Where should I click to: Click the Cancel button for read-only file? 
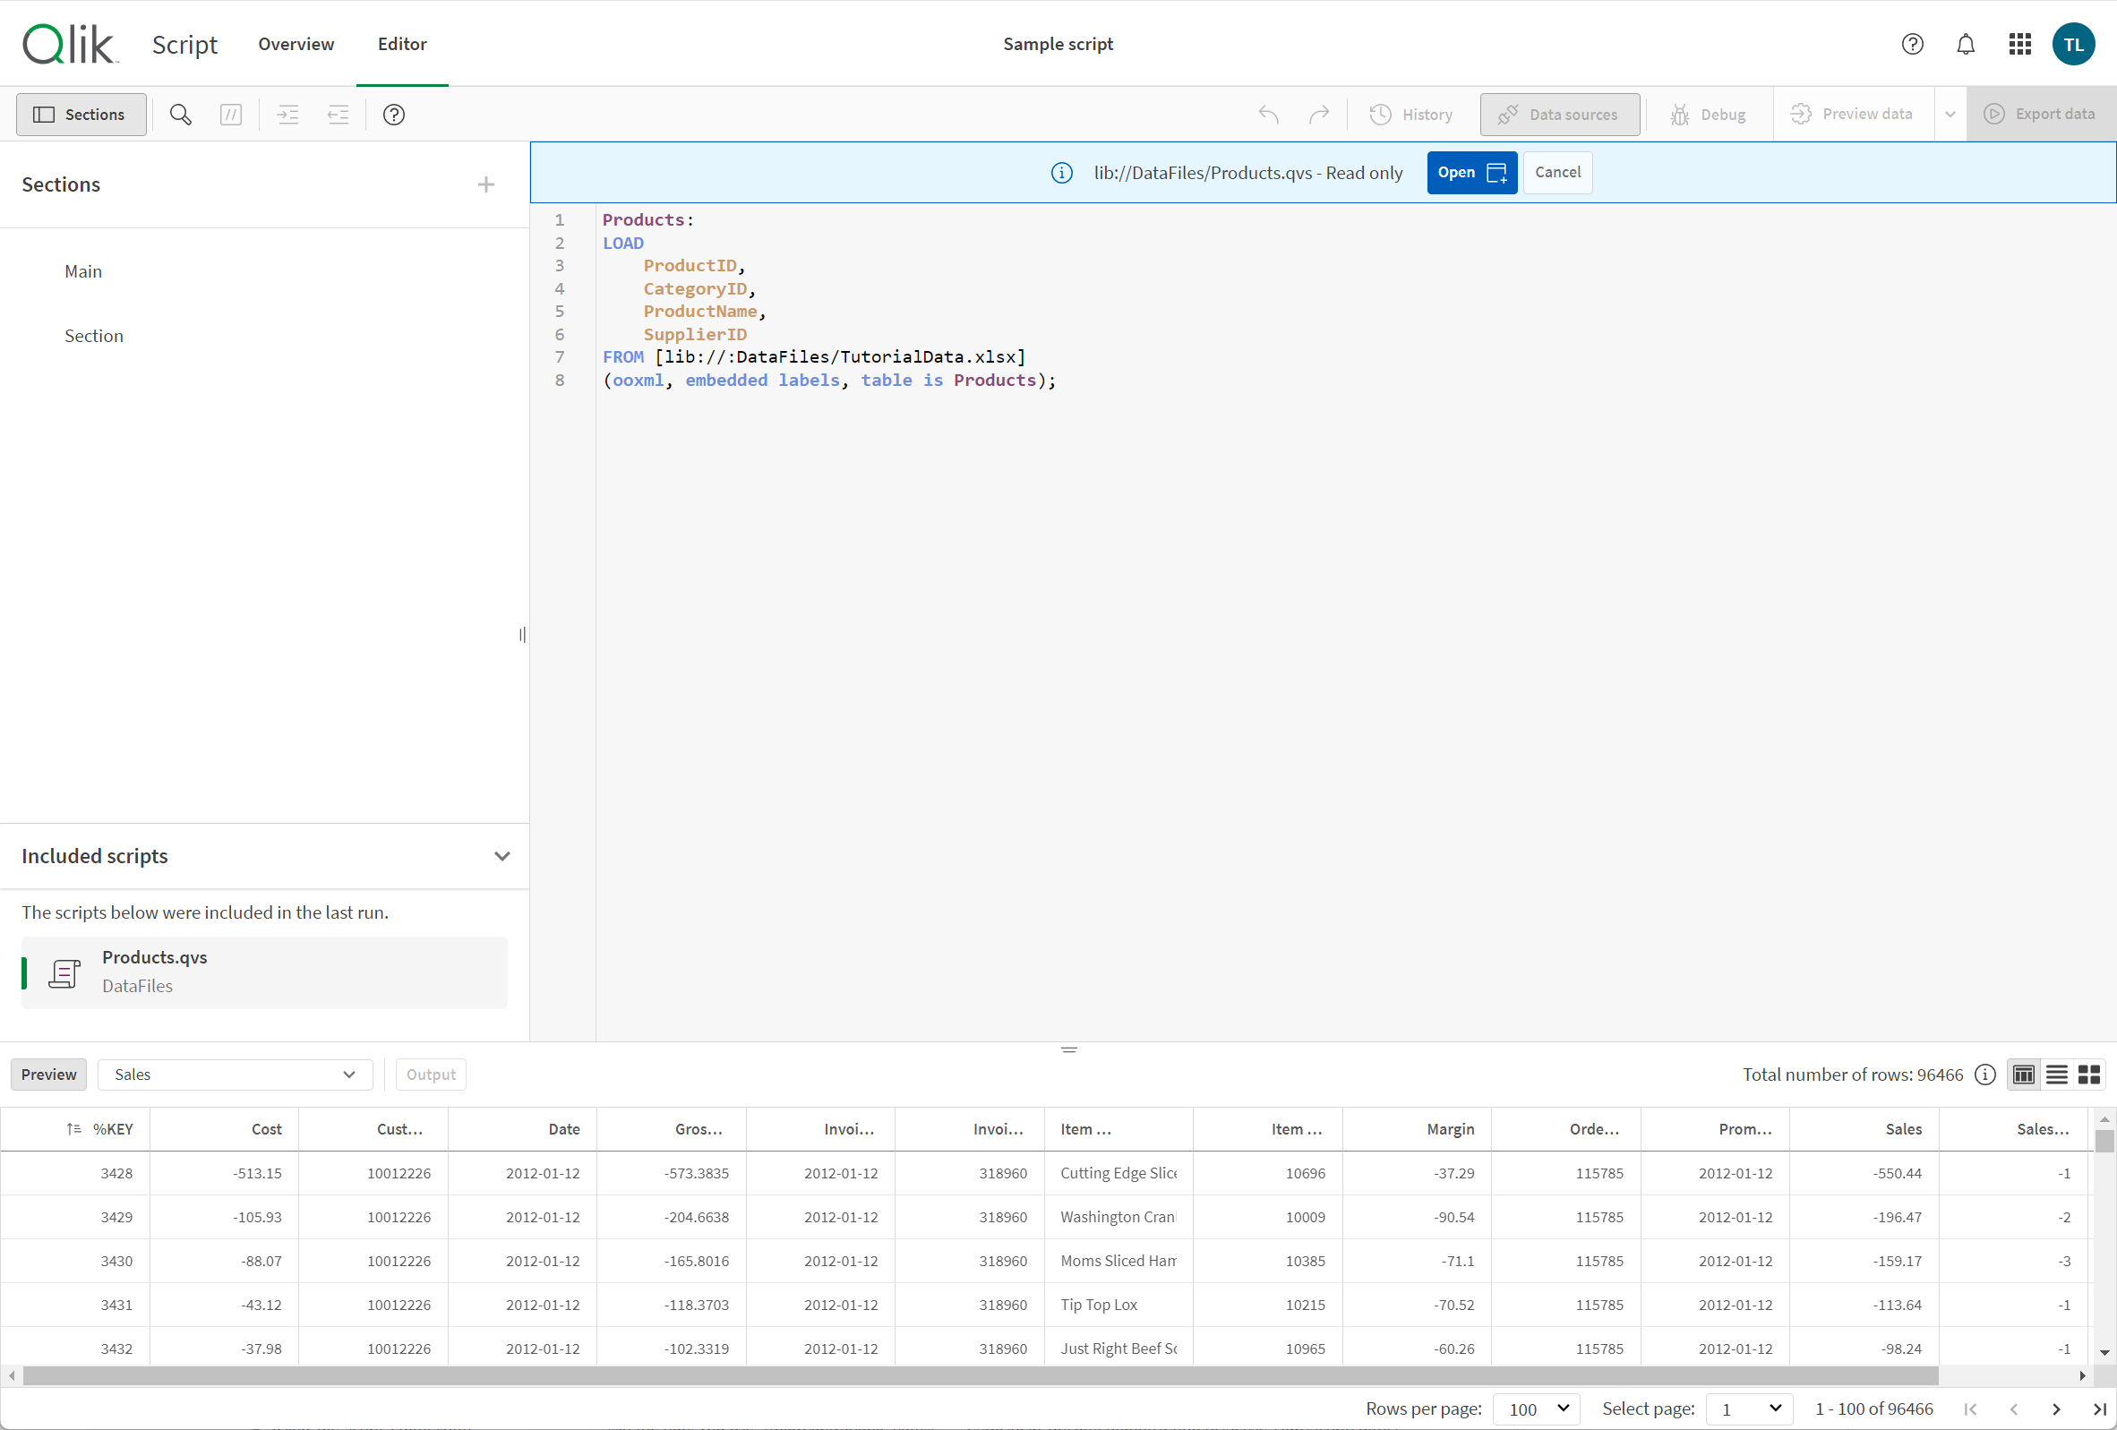tap(1556, 171)
